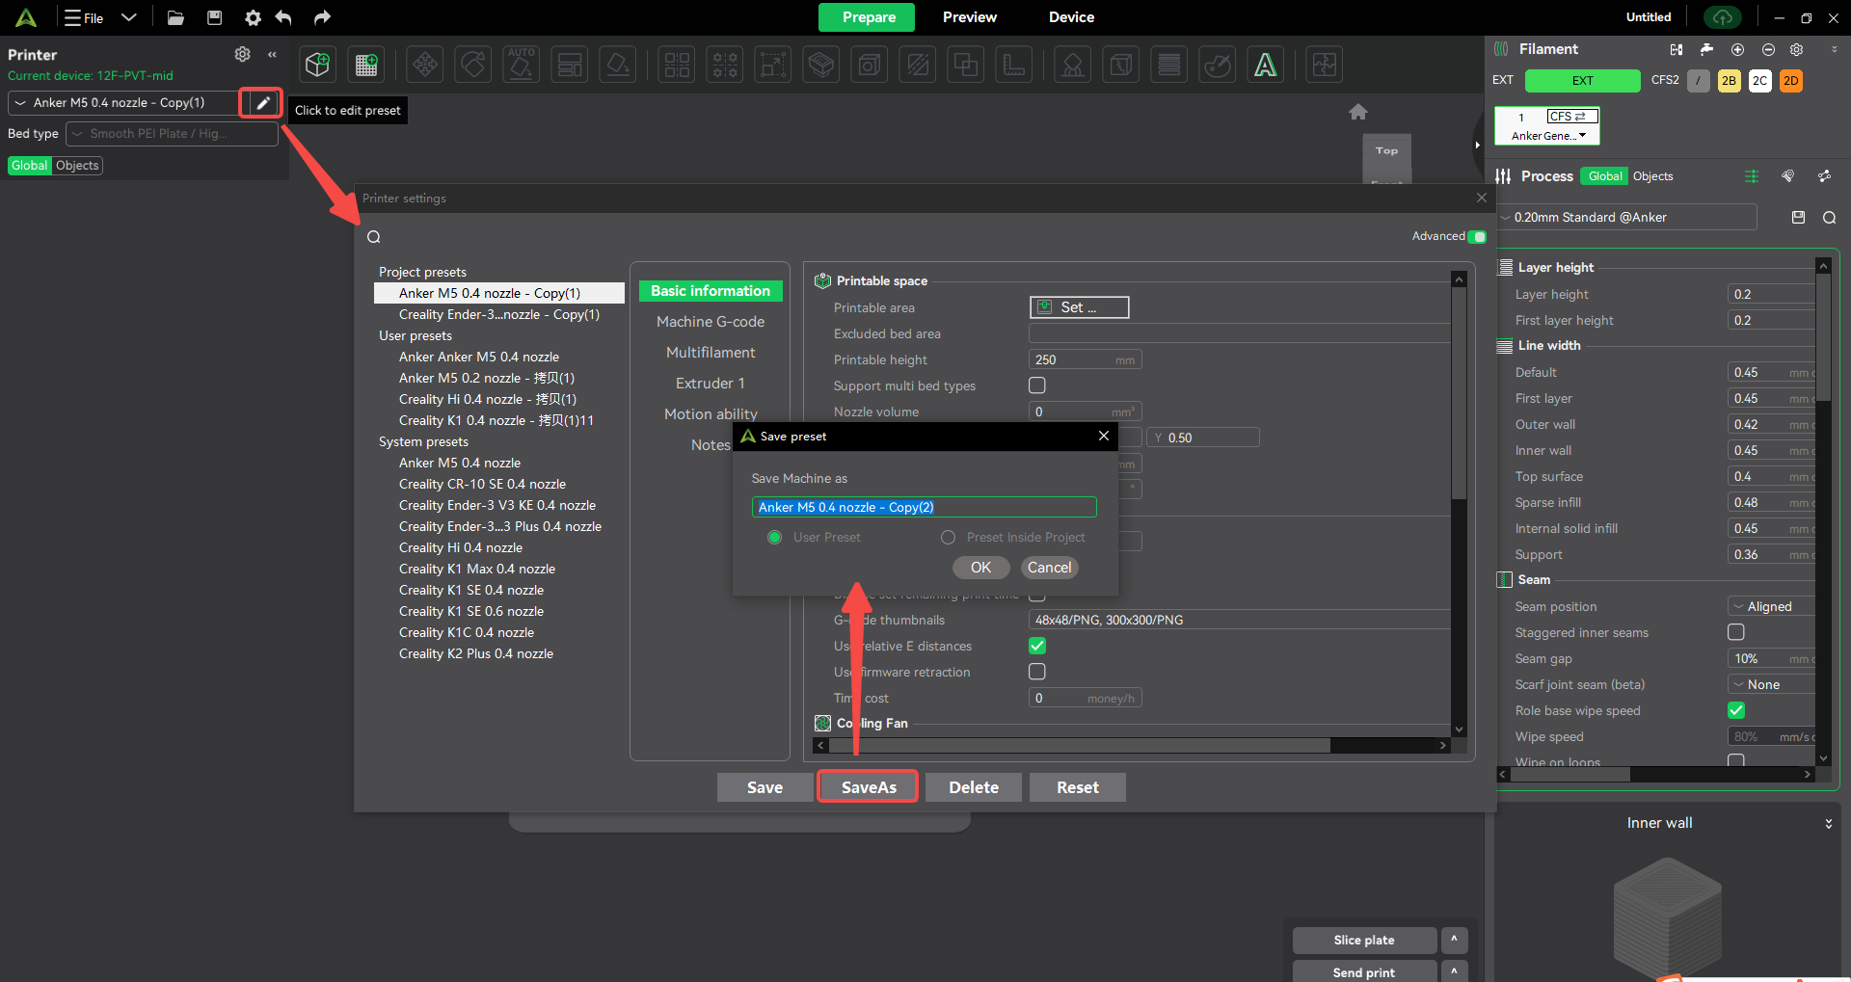Click the Scale tool icon

773,65
